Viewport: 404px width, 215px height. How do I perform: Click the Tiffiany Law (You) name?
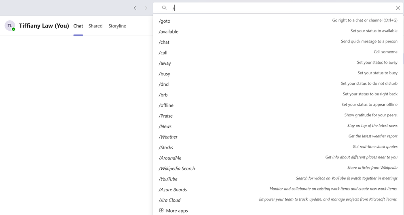click(x=44, y=26)
